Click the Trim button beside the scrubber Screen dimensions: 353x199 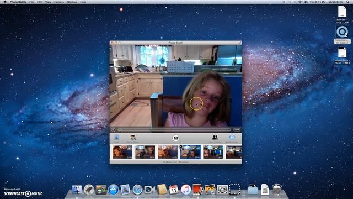237,130
